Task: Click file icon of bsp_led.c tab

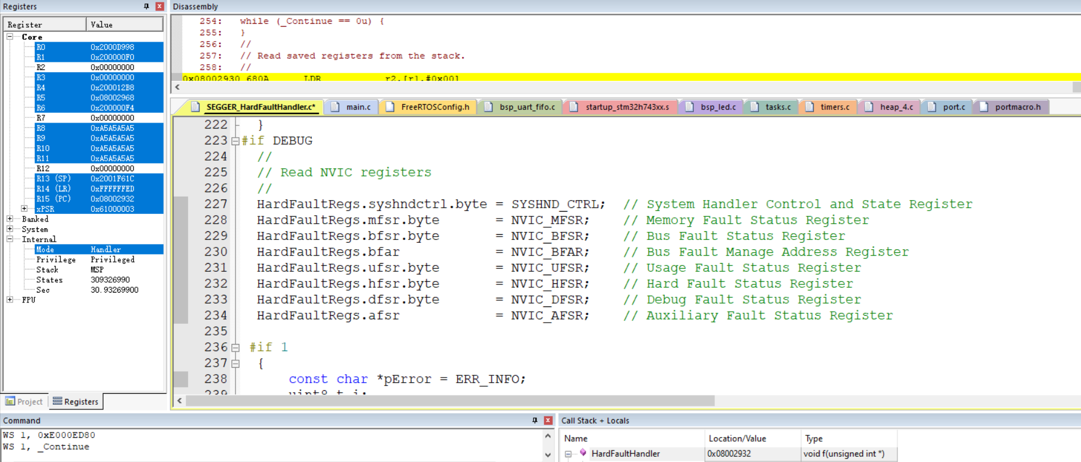Action: click(x=689, y=107)
